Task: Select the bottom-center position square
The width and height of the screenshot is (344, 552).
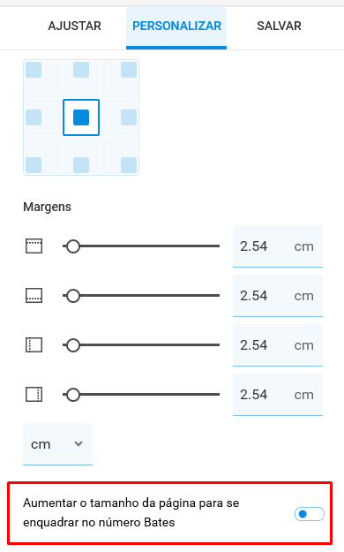Action: coord(81,165)
